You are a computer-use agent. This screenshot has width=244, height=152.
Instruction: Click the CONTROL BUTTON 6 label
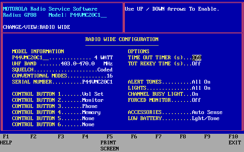[x=37, y=124]
